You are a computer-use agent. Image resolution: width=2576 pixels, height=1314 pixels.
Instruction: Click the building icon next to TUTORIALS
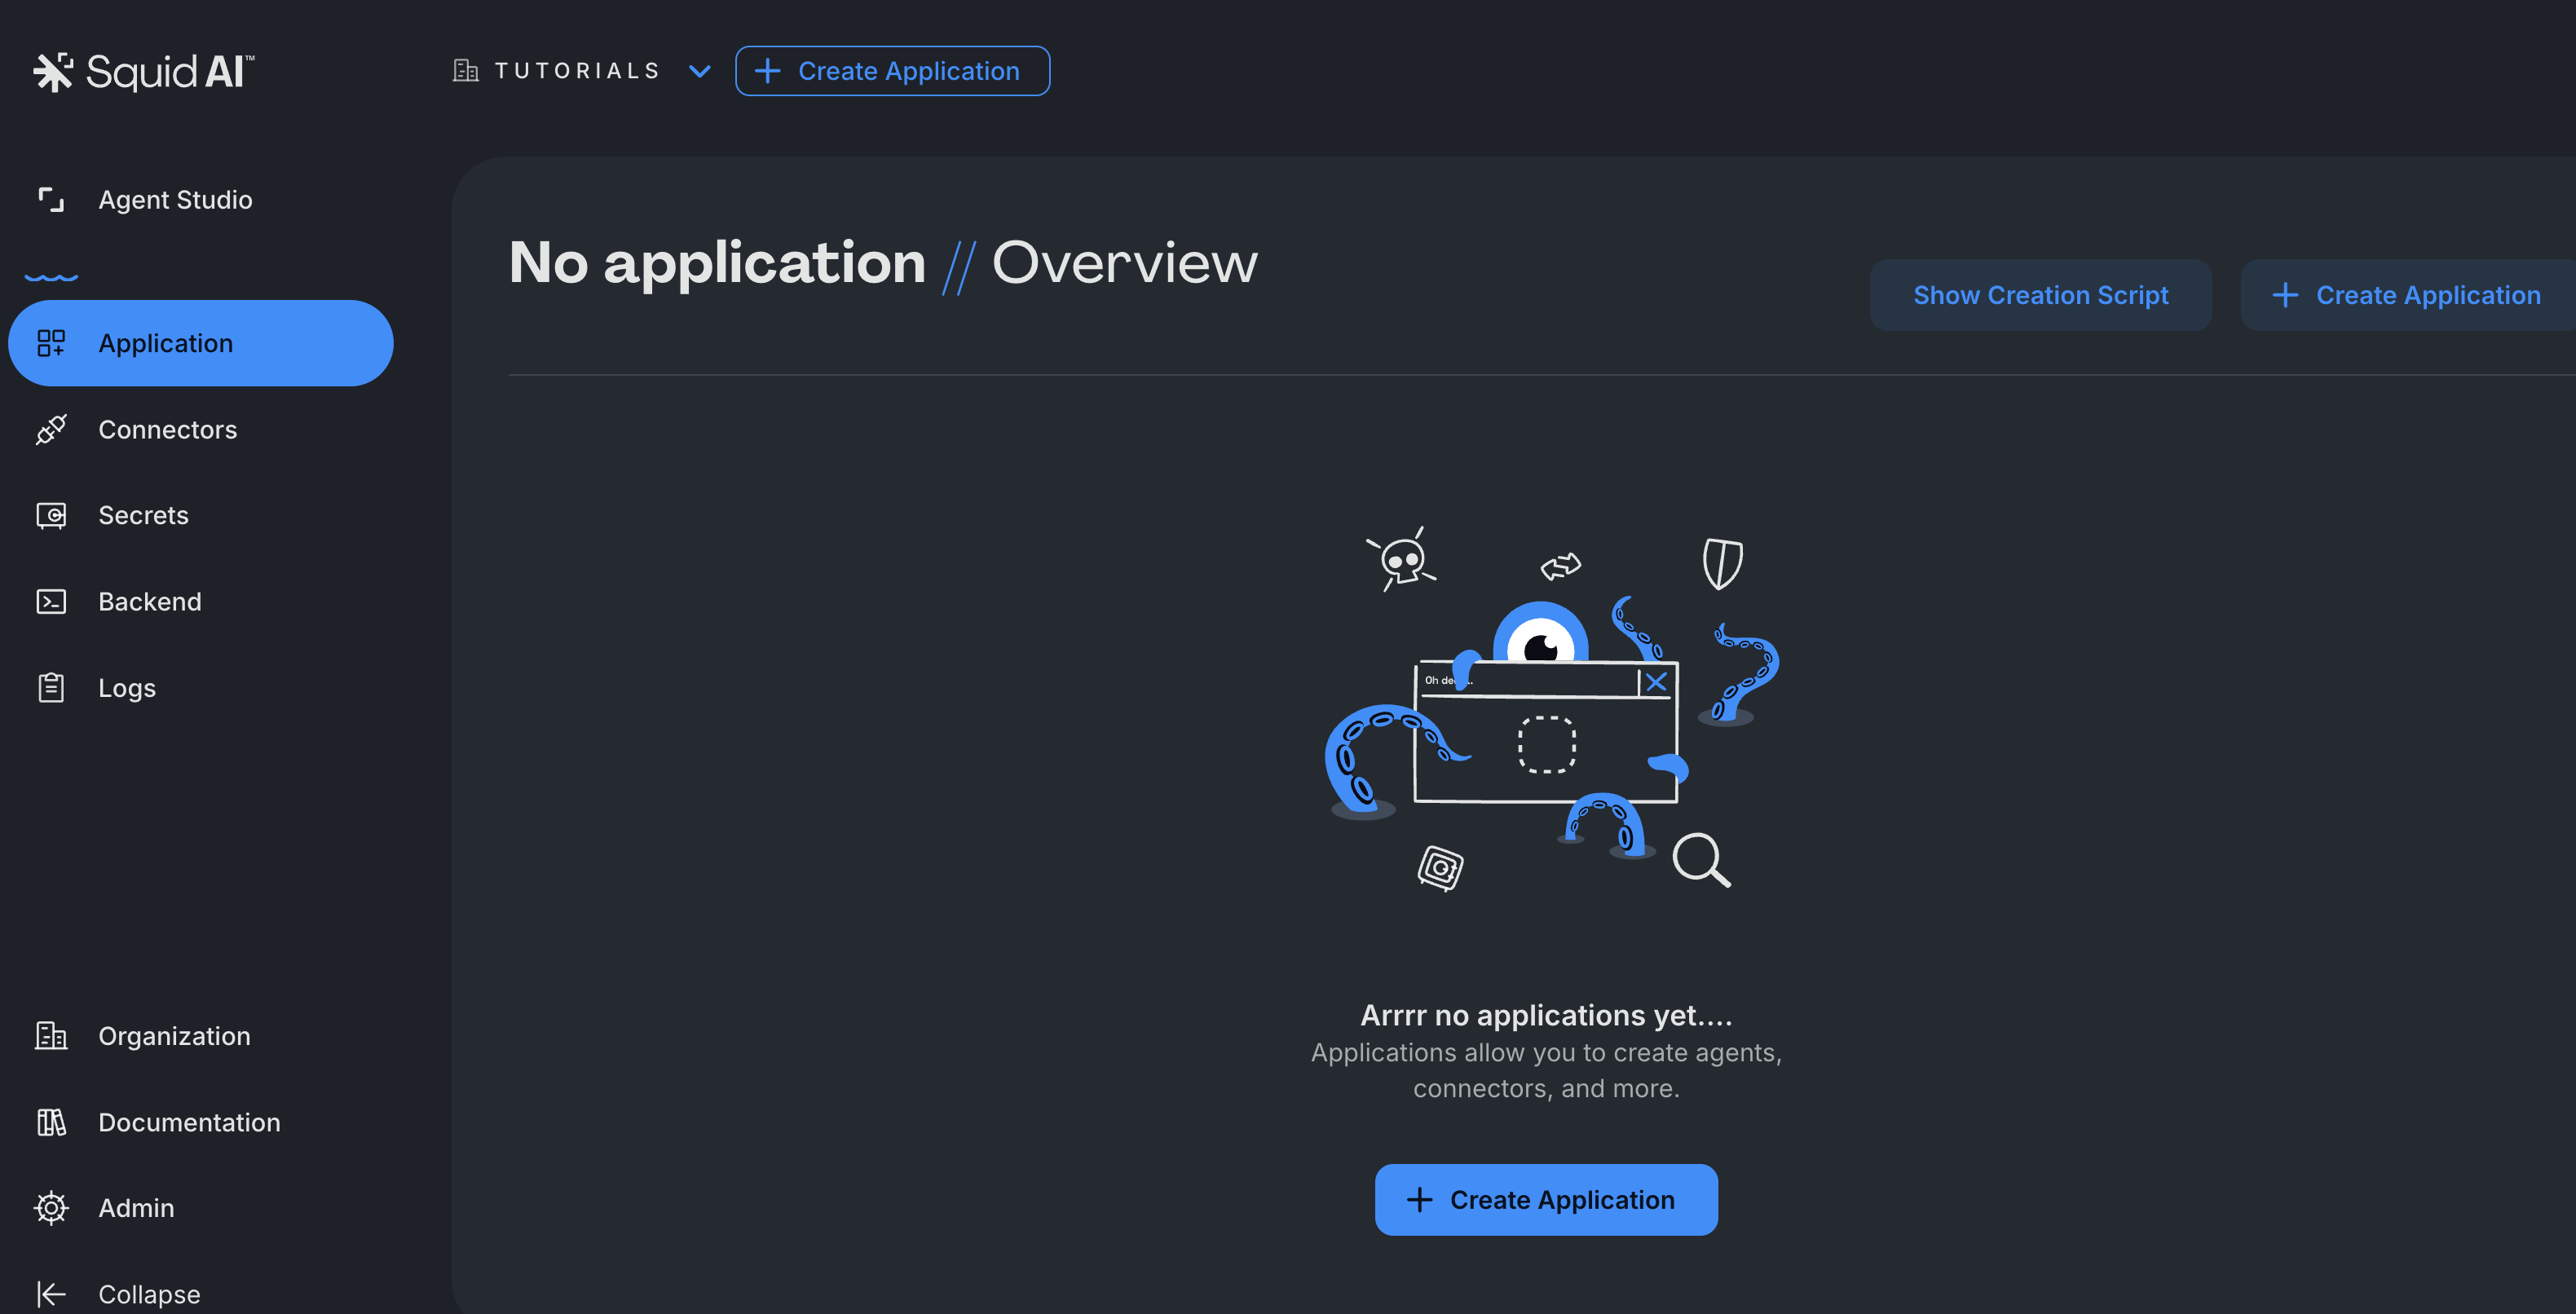tap(465, 70)
